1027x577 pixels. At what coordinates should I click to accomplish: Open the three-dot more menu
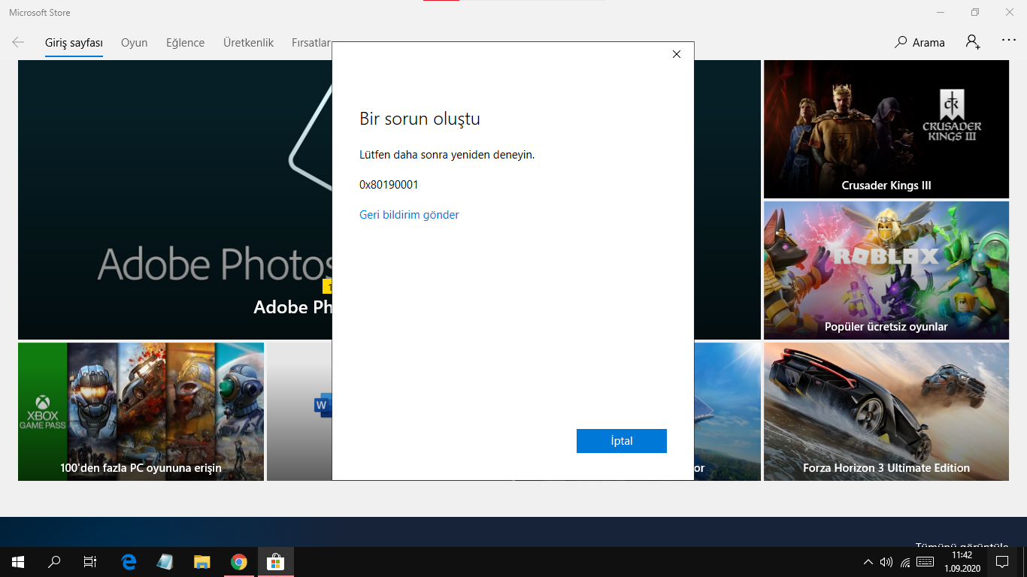click(1009, 41)
